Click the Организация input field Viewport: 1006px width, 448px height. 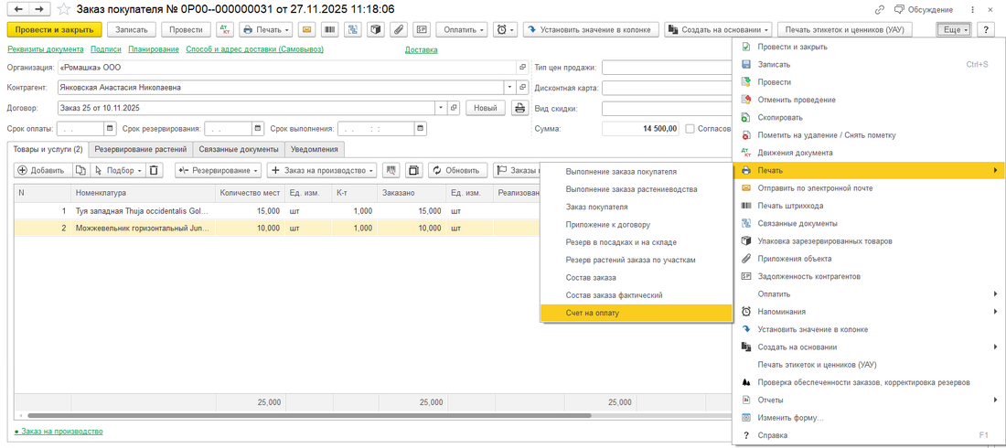point(284,68)
